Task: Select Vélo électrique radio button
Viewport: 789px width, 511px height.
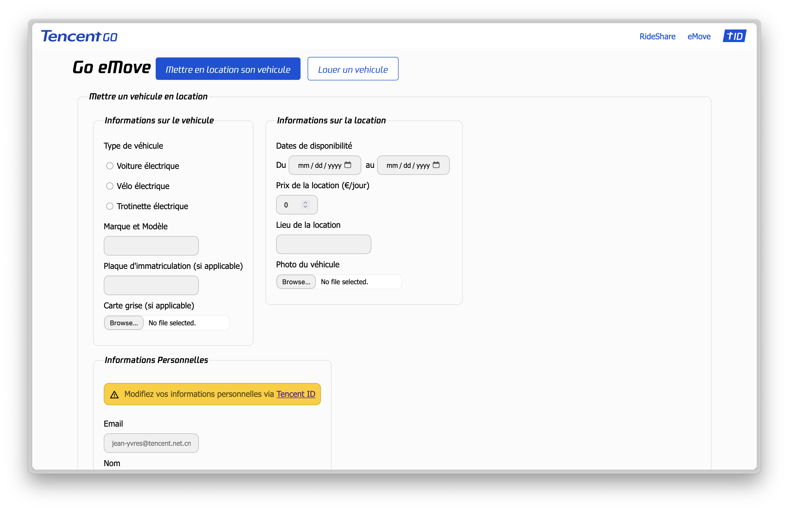Action: [110, 186]
